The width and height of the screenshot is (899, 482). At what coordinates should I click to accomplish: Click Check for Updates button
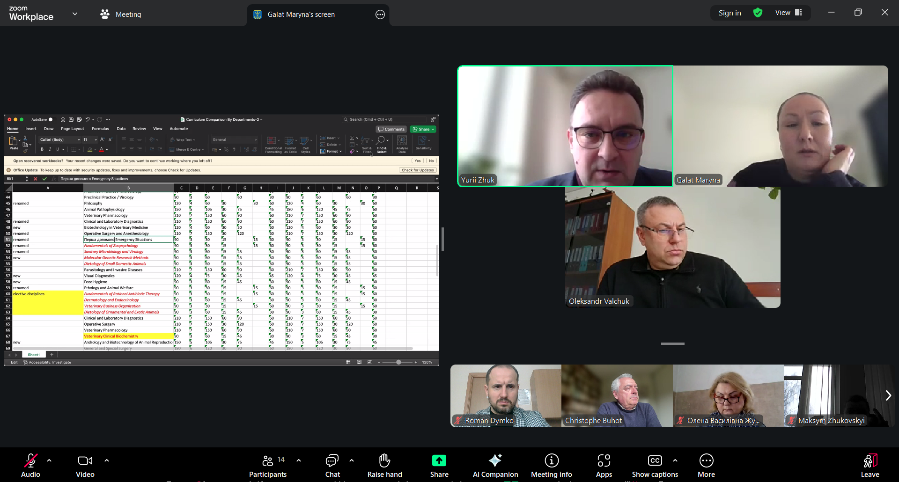tap(418, 170)
